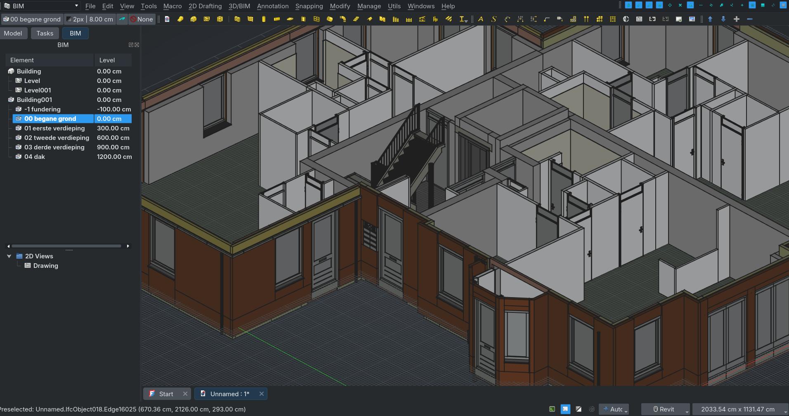Select the 04 dak level in the tree
The width and height of the screenshot is (789, 416).
(35, 156)
